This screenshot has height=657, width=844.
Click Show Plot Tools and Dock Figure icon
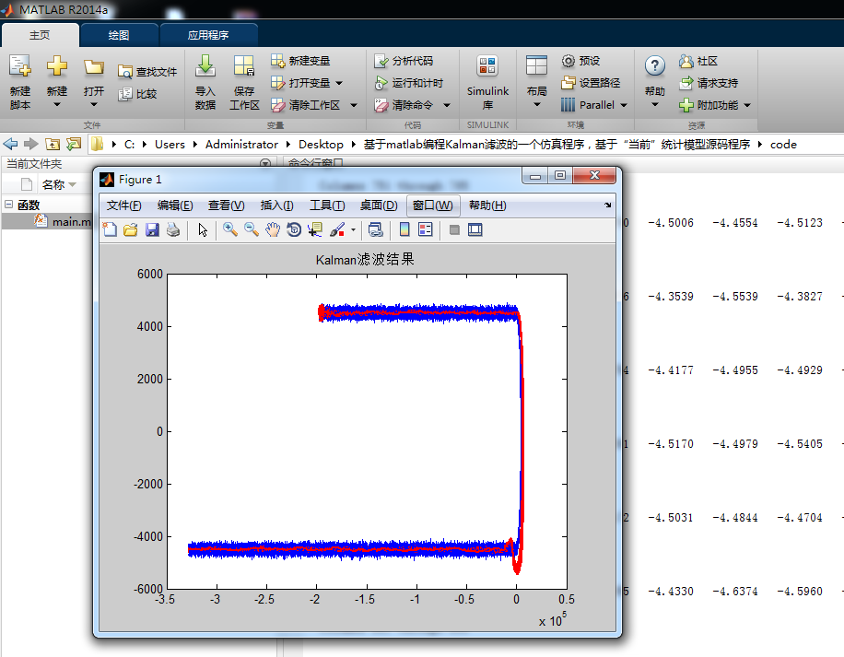point(475,229)
